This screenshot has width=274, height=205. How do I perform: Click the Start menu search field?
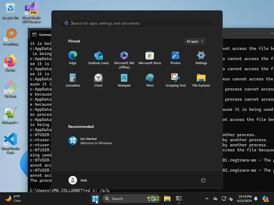click(137, 23)
